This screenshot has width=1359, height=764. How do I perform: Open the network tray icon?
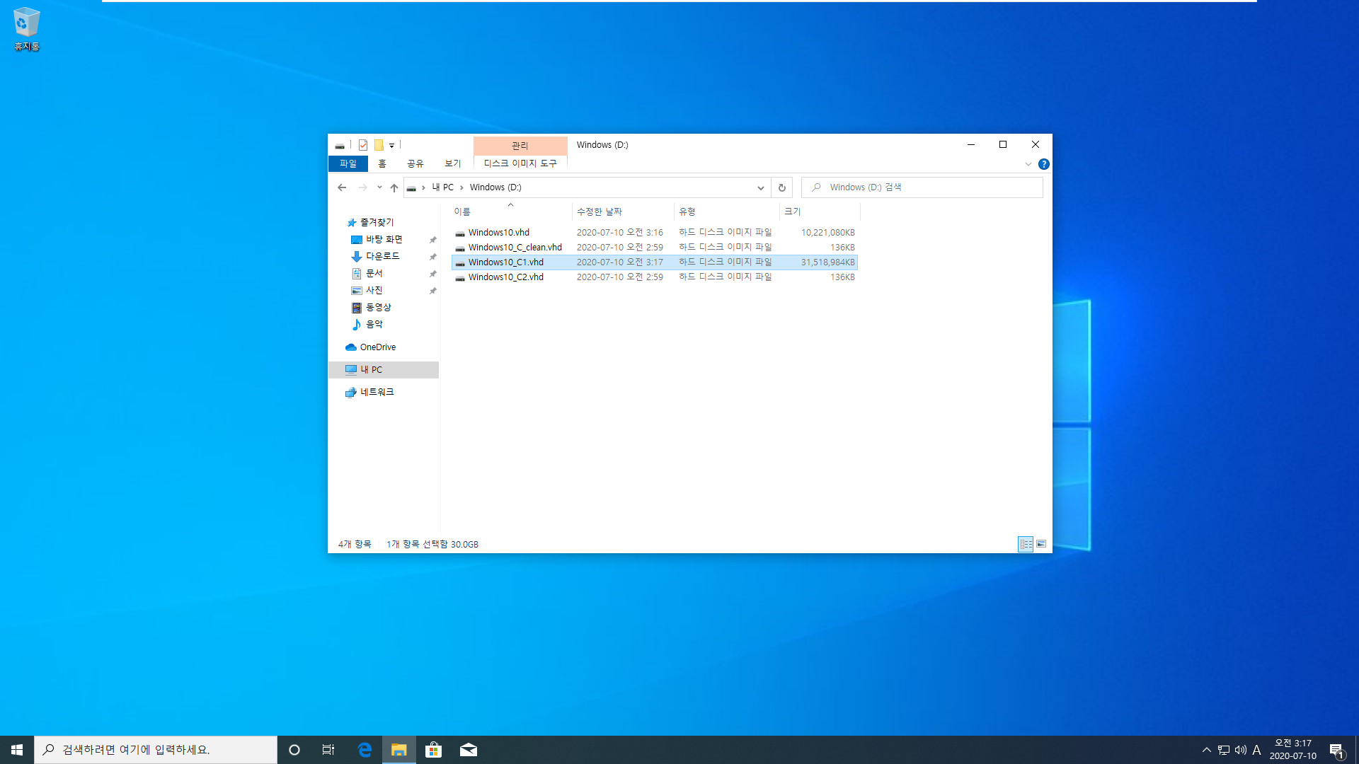pyautogui.click(x=1224, y=750)
